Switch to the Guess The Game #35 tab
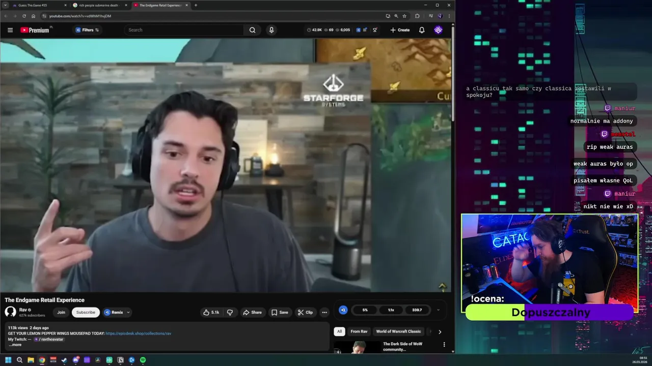The width and height of the screenshot is (652, 366). coord(38,5)
